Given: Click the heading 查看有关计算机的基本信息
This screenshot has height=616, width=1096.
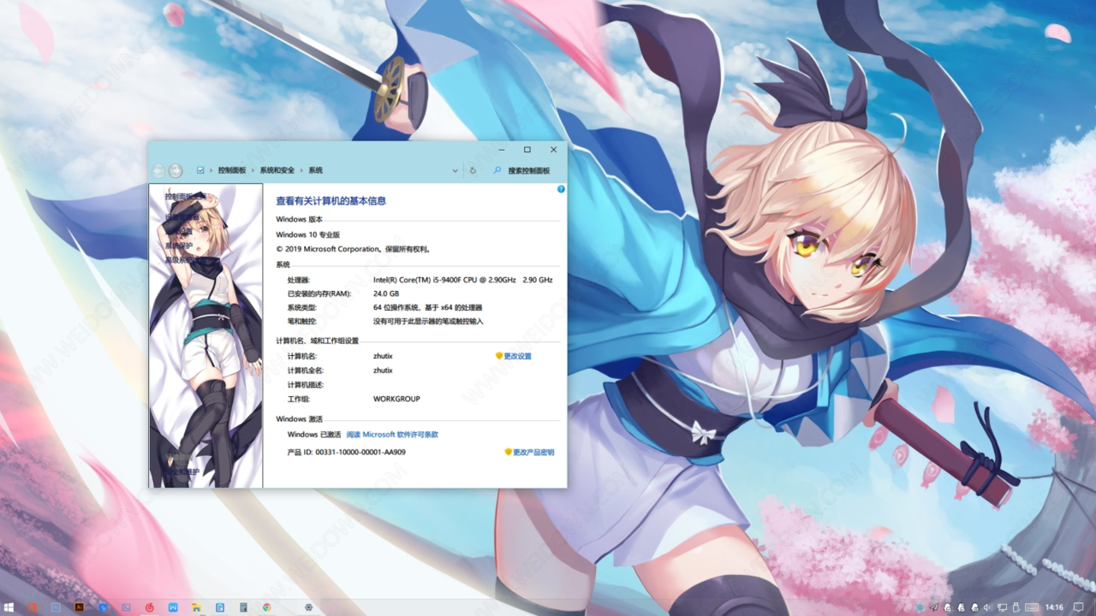Looking at the screenshot, I should [331, 201].
